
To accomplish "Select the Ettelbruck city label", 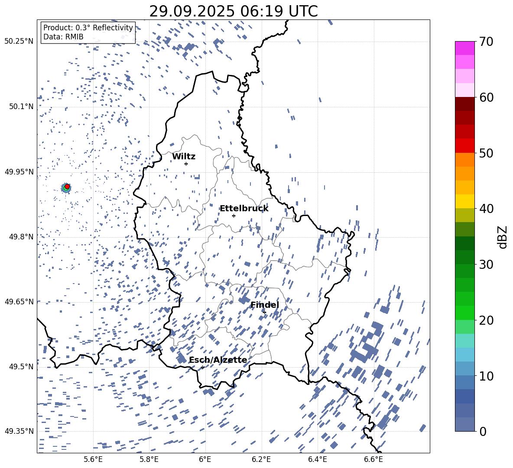I will click(x=244, y=209).
